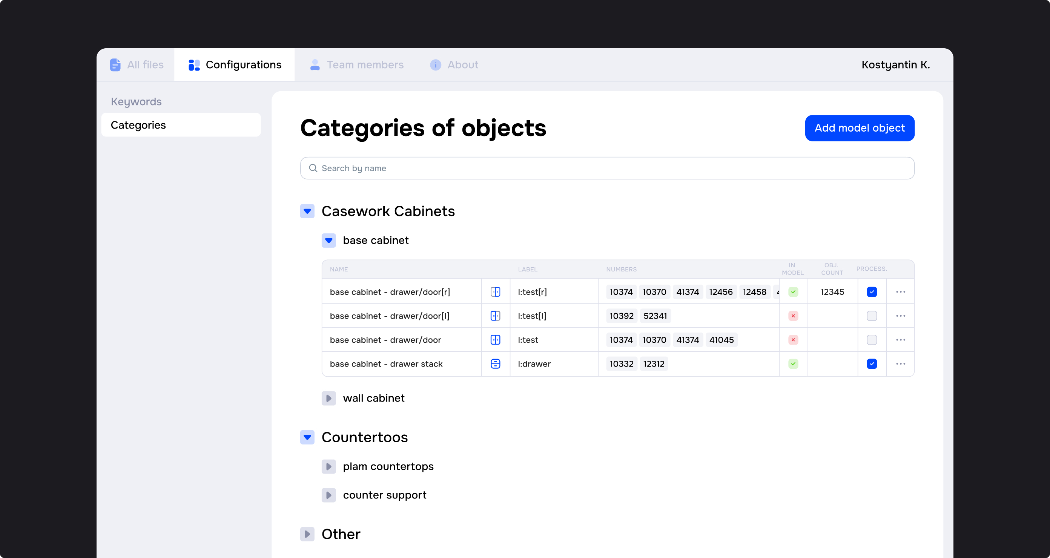
Task: Open the All files tab
Action: (145, 64)
